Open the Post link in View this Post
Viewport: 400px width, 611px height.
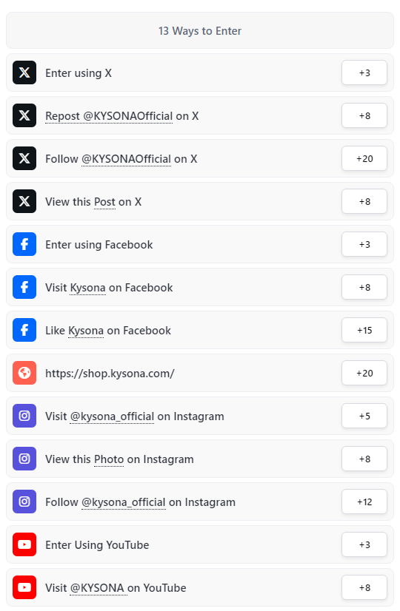tap(104, 202)
